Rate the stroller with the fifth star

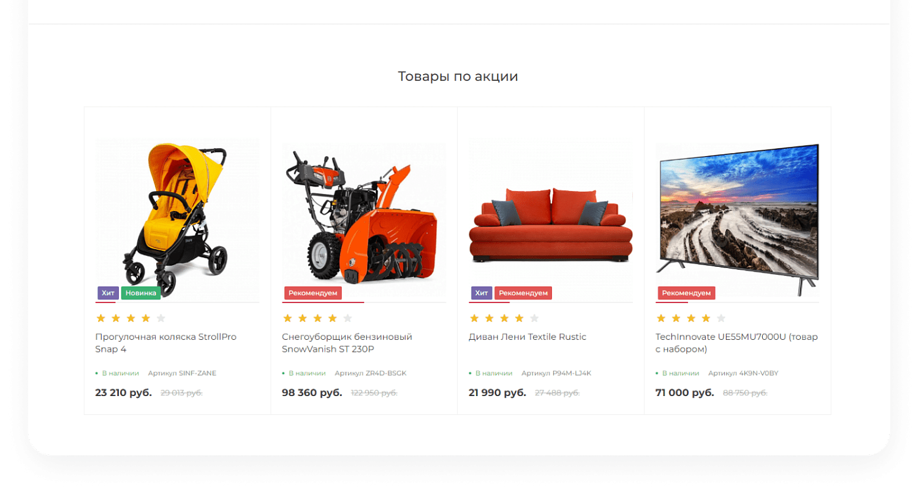coord(161,318)
